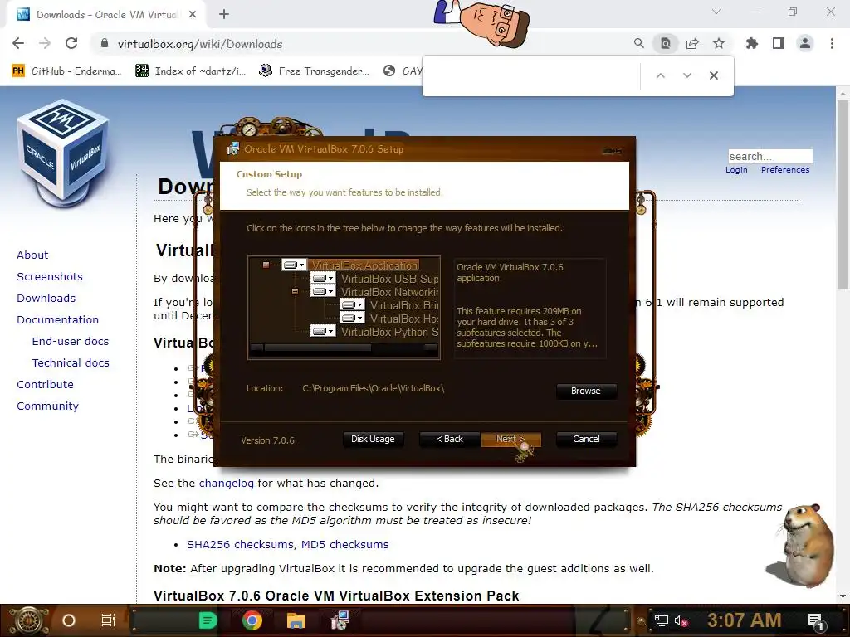Select the Downloads - Oracle VM VirtualBox tab
Image resolution: width=850 pixels, height=637 pixels.
tap(106, 15)
